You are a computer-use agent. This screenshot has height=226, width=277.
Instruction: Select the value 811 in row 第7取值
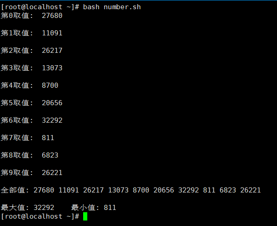click(48, 138)
